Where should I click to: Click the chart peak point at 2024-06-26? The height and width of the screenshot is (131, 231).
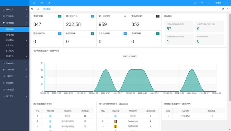[192, 69]
